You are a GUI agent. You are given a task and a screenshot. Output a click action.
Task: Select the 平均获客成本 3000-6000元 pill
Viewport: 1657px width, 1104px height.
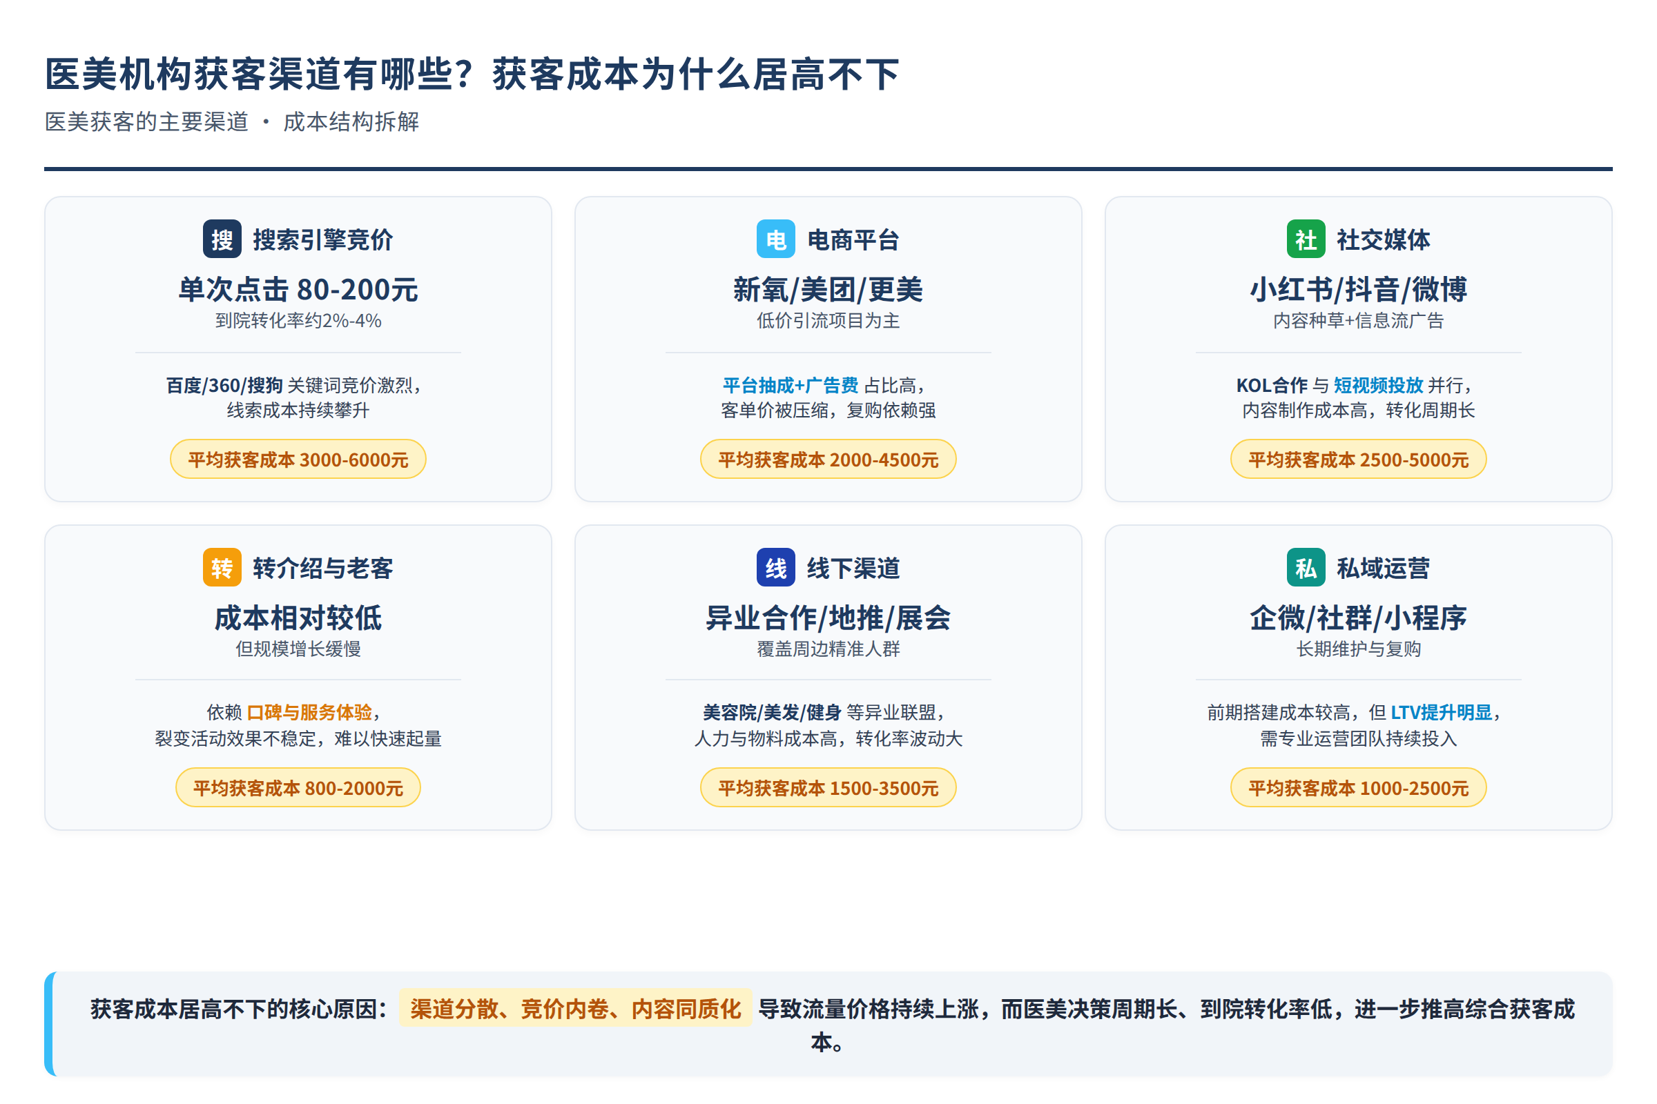pyautogui.click(x=298, y=459)
